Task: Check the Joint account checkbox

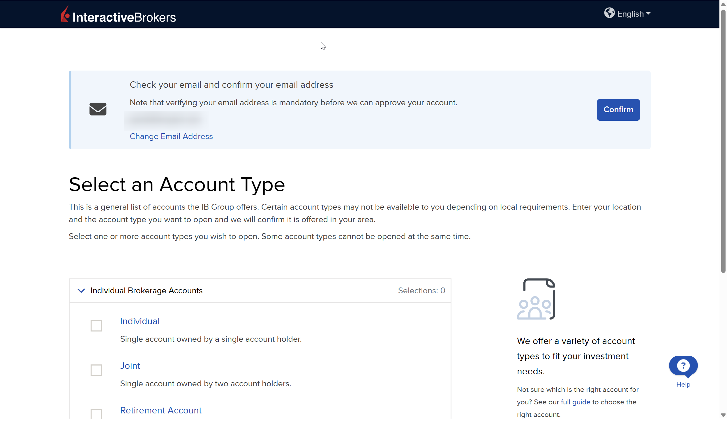Action: (96, 370)
